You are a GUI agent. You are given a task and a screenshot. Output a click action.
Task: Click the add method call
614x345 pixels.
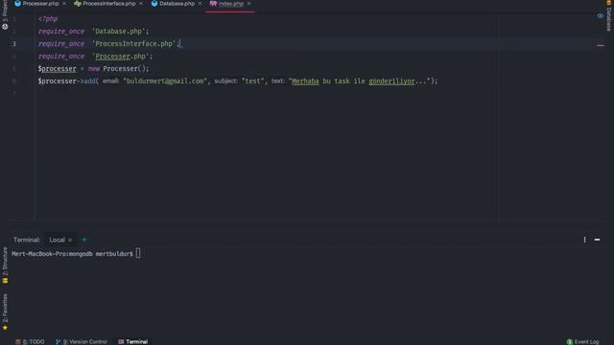89,80
